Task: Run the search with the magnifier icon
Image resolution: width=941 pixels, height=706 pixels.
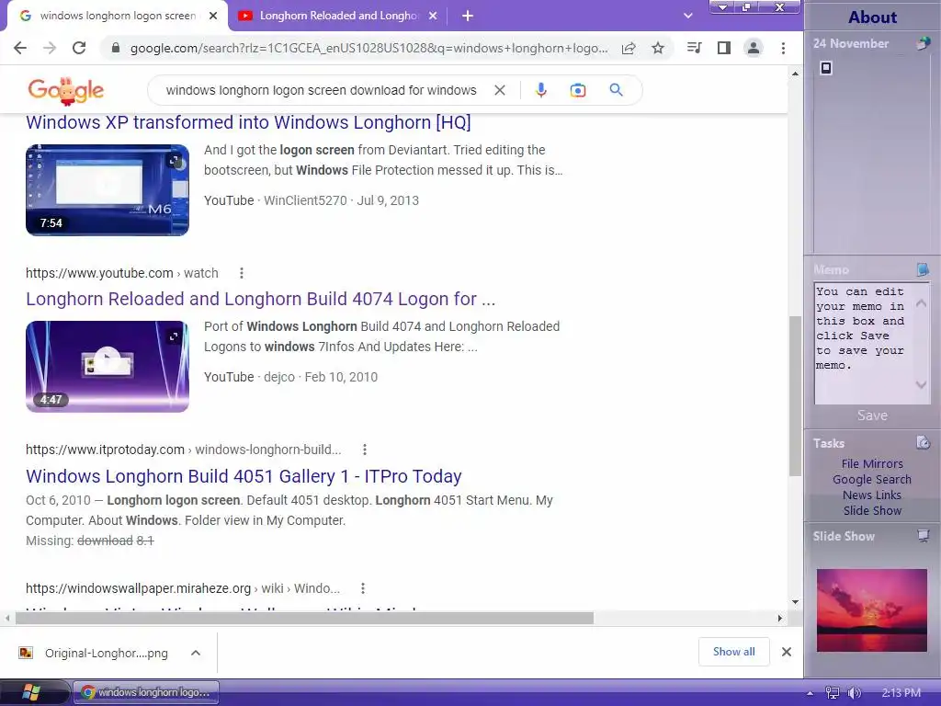Action: pyautogui.click(x=616, y=90)
